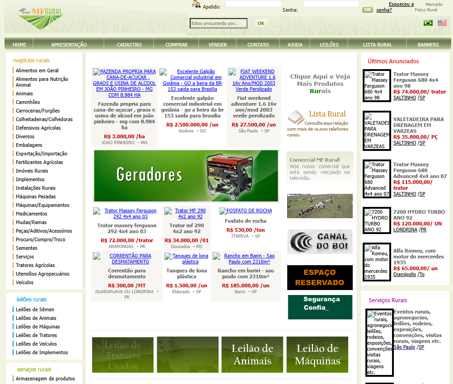Viewport: 453px width, 384px height.
Task: Open the BANNERS menu item
Action: click(428, 45)
